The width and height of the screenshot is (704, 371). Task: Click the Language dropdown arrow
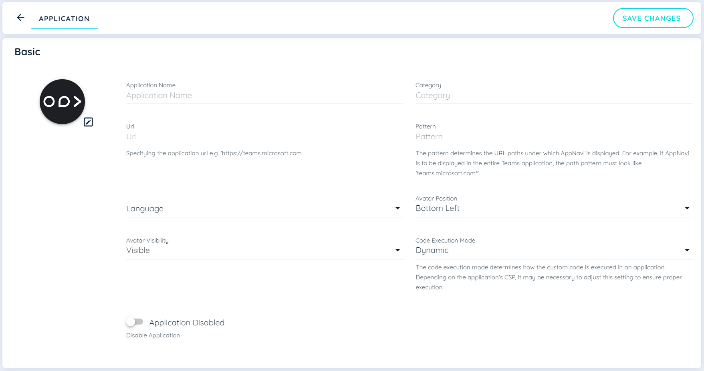[397, 208]
